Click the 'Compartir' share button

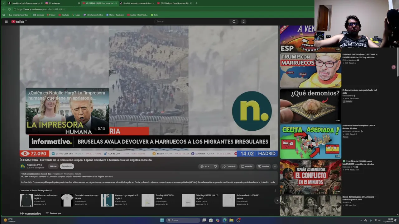(229, 166)
